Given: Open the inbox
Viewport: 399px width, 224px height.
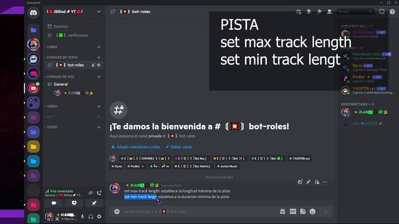Looking at the screenshot, I should [x=382, y=12].
